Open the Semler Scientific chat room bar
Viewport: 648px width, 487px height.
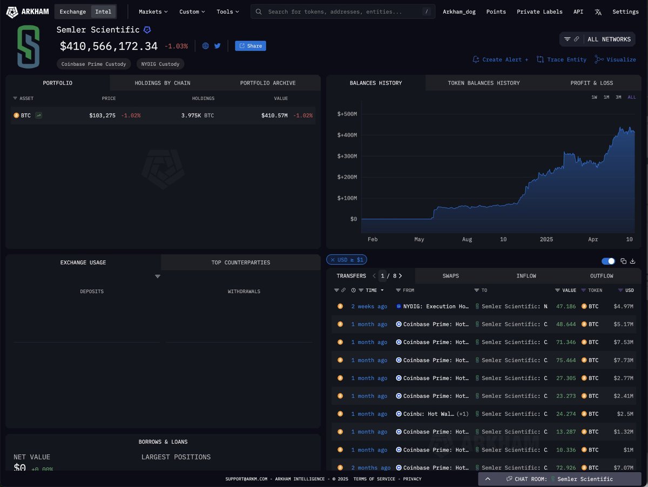coord(559,479)
